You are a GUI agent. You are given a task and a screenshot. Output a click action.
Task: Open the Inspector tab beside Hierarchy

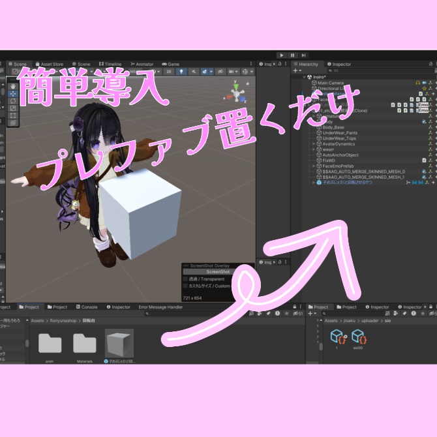tap(339, 64)
